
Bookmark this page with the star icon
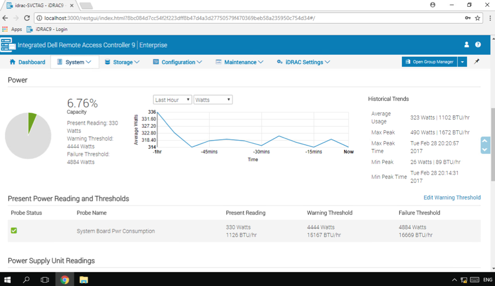[477, 18]
